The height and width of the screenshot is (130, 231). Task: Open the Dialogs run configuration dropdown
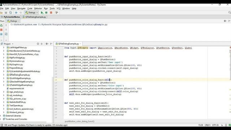pyautogui.click(x=31, y=13)
